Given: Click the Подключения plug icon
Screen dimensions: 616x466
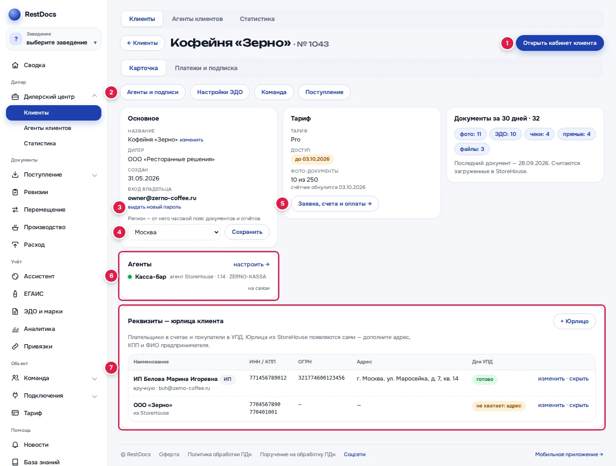Looking at the screenshot, I should [15, 396].
